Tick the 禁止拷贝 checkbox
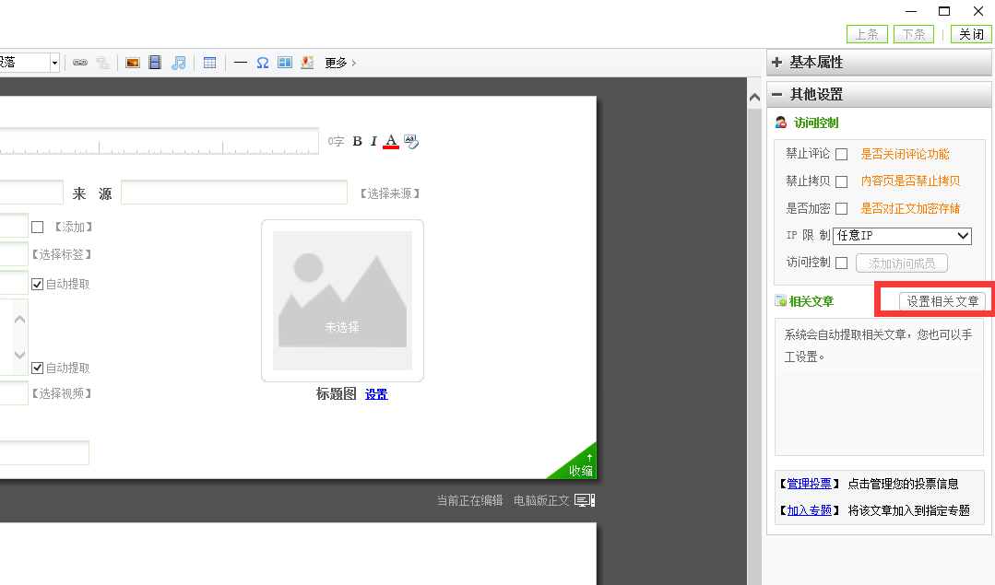This screenshot has width=995, height=585. 841,181
